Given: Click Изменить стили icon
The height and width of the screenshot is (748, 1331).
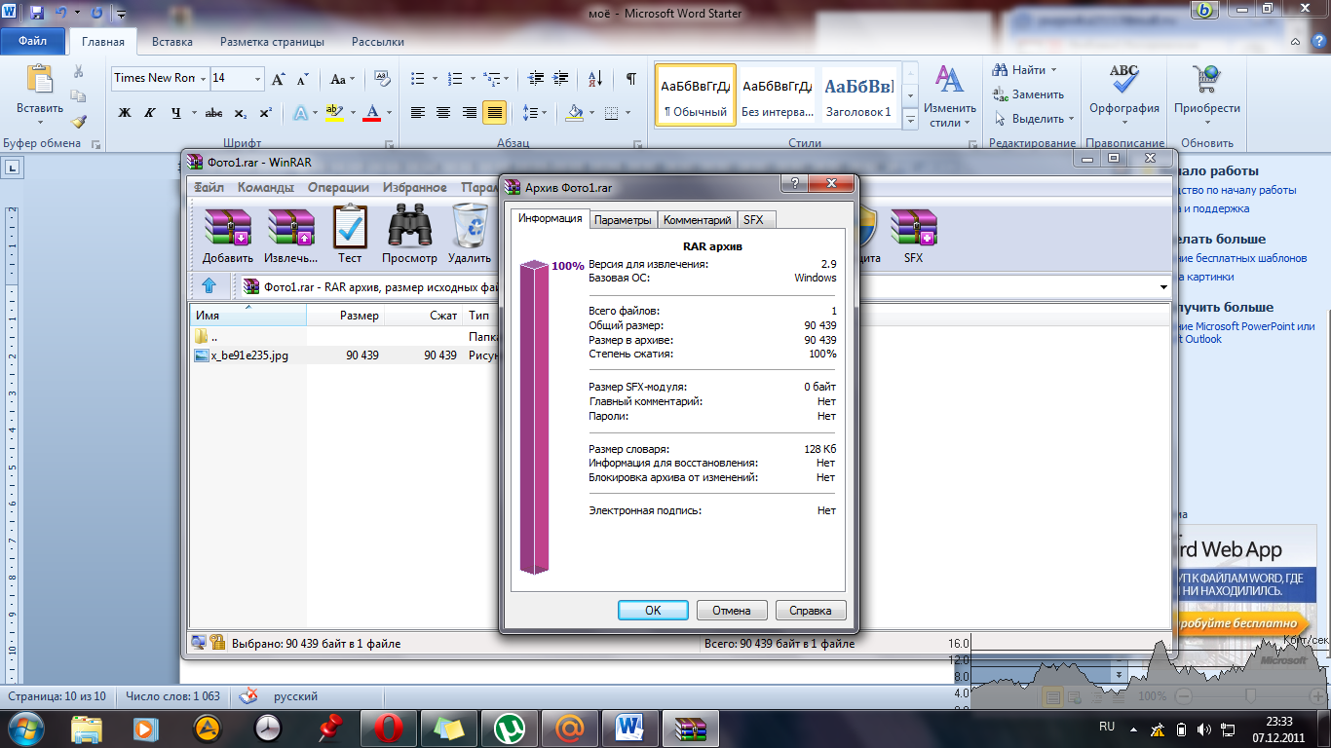Looking at the screenshot, I should (x=950, y=80).
